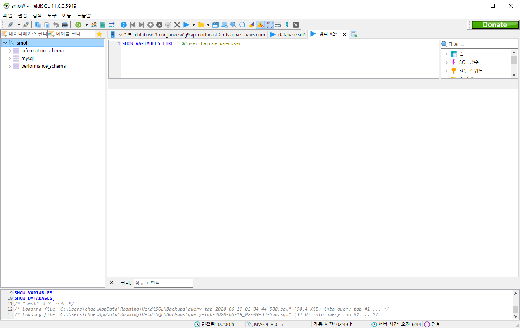
Task: Click the Print icon
Action: (65, 25)
